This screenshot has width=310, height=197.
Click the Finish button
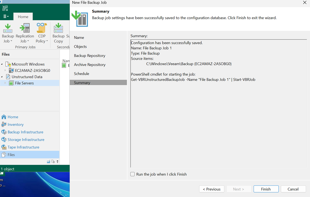[x=266, y=189]
